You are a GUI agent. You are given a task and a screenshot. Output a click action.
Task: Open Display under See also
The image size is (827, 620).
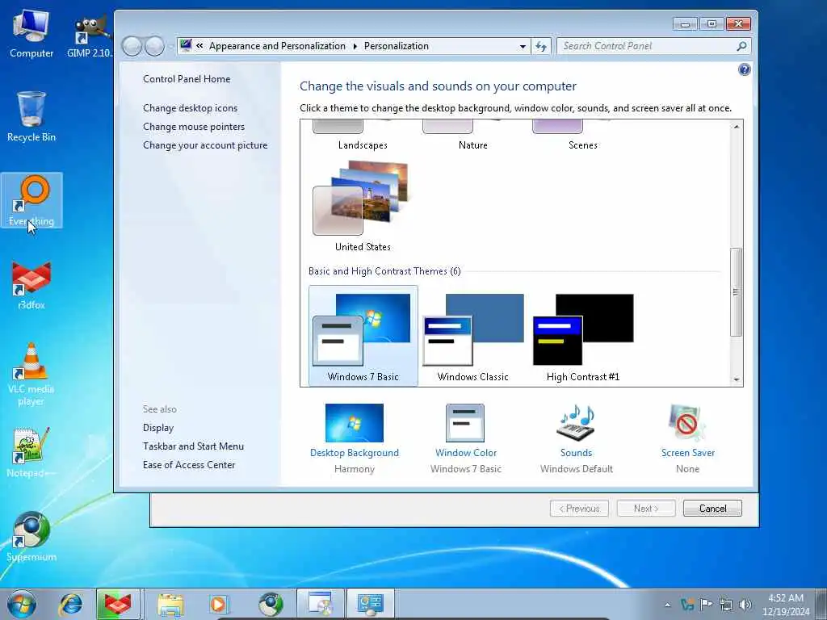[158, 428]
